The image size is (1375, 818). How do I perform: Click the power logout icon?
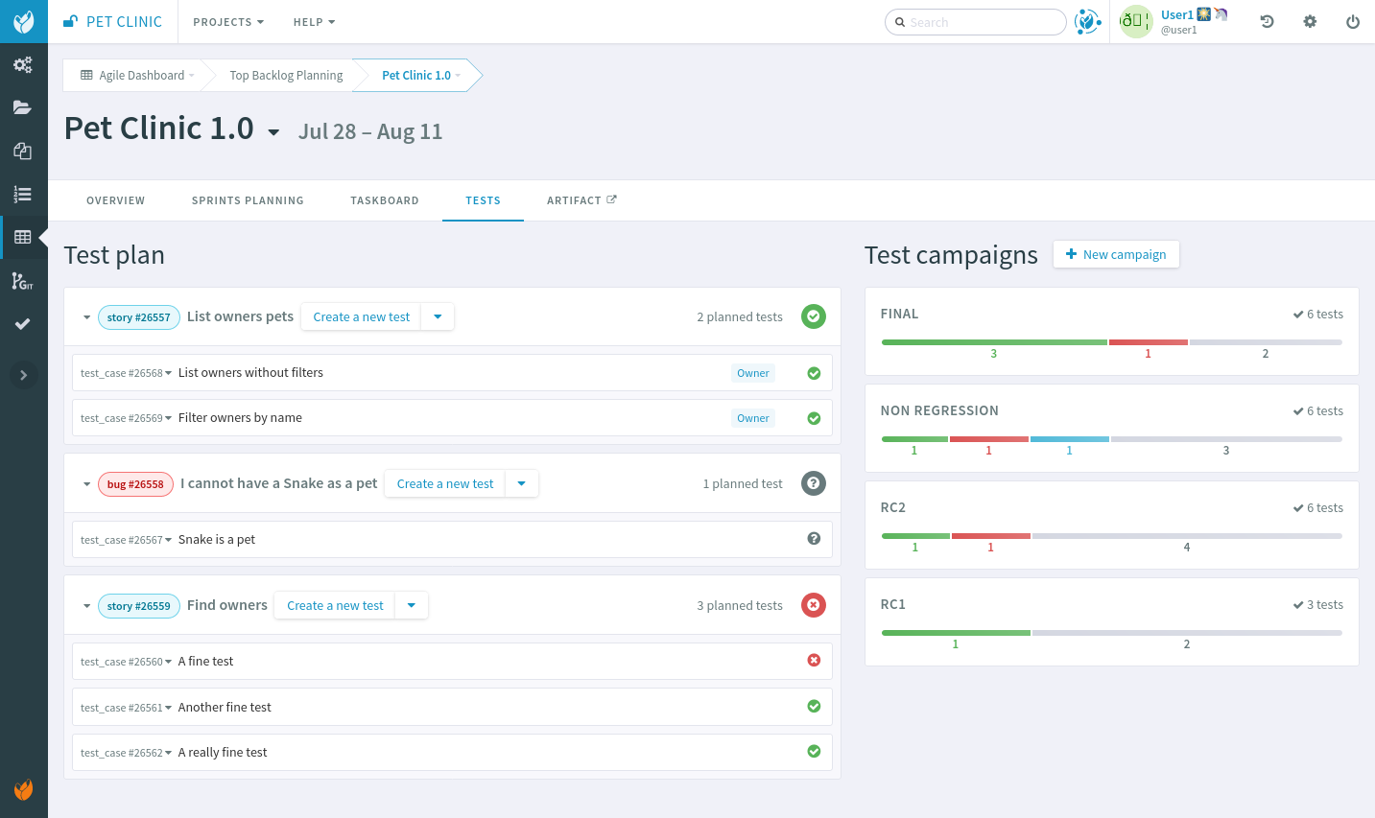tap(1353, 21)
